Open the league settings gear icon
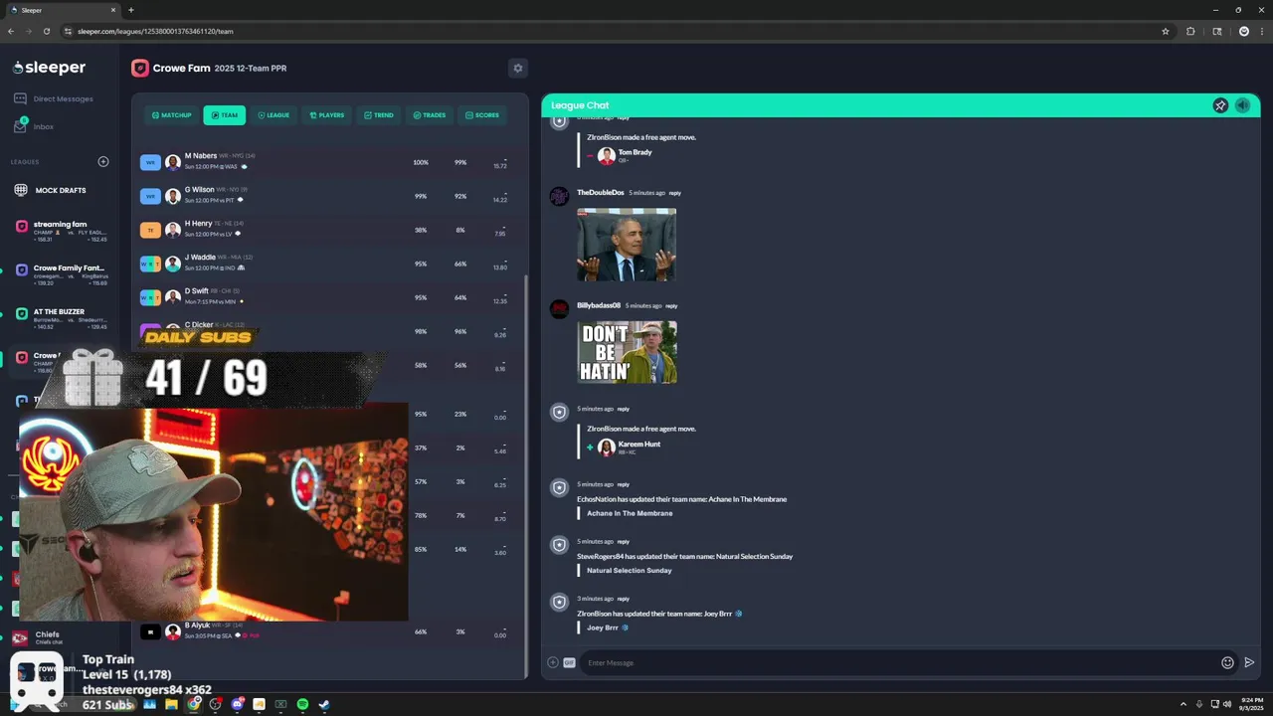This screenshot has width=1273, height=716. pyautogui.click(x=517, y=68)
